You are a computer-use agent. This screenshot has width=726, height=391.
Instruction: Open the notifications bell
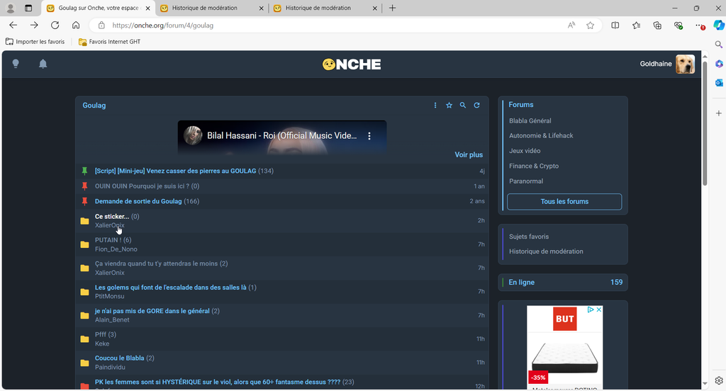43,64
